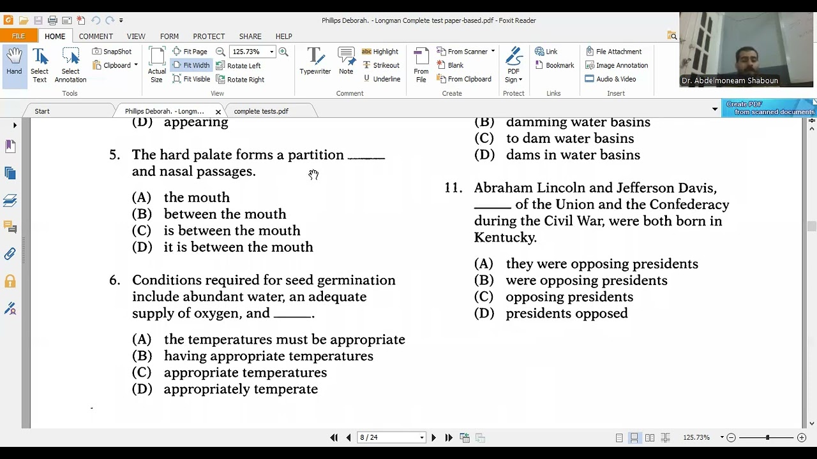Create PDF From File
This screenshot has height=459, width=817.
coord(421,66)
